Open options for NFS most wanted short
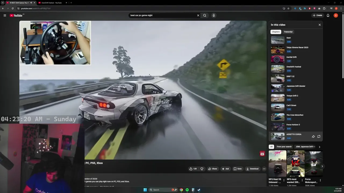Image resolution: width=344 pixels, height=193 pixels. (x=302, y=180)
